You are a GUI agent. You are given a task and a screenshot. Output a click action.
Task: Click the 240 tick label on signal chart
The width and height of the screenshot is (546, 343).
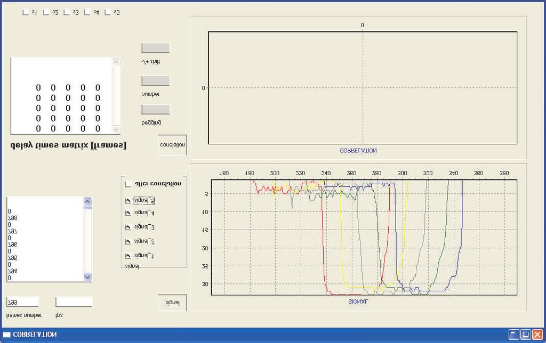pos(326,173)
